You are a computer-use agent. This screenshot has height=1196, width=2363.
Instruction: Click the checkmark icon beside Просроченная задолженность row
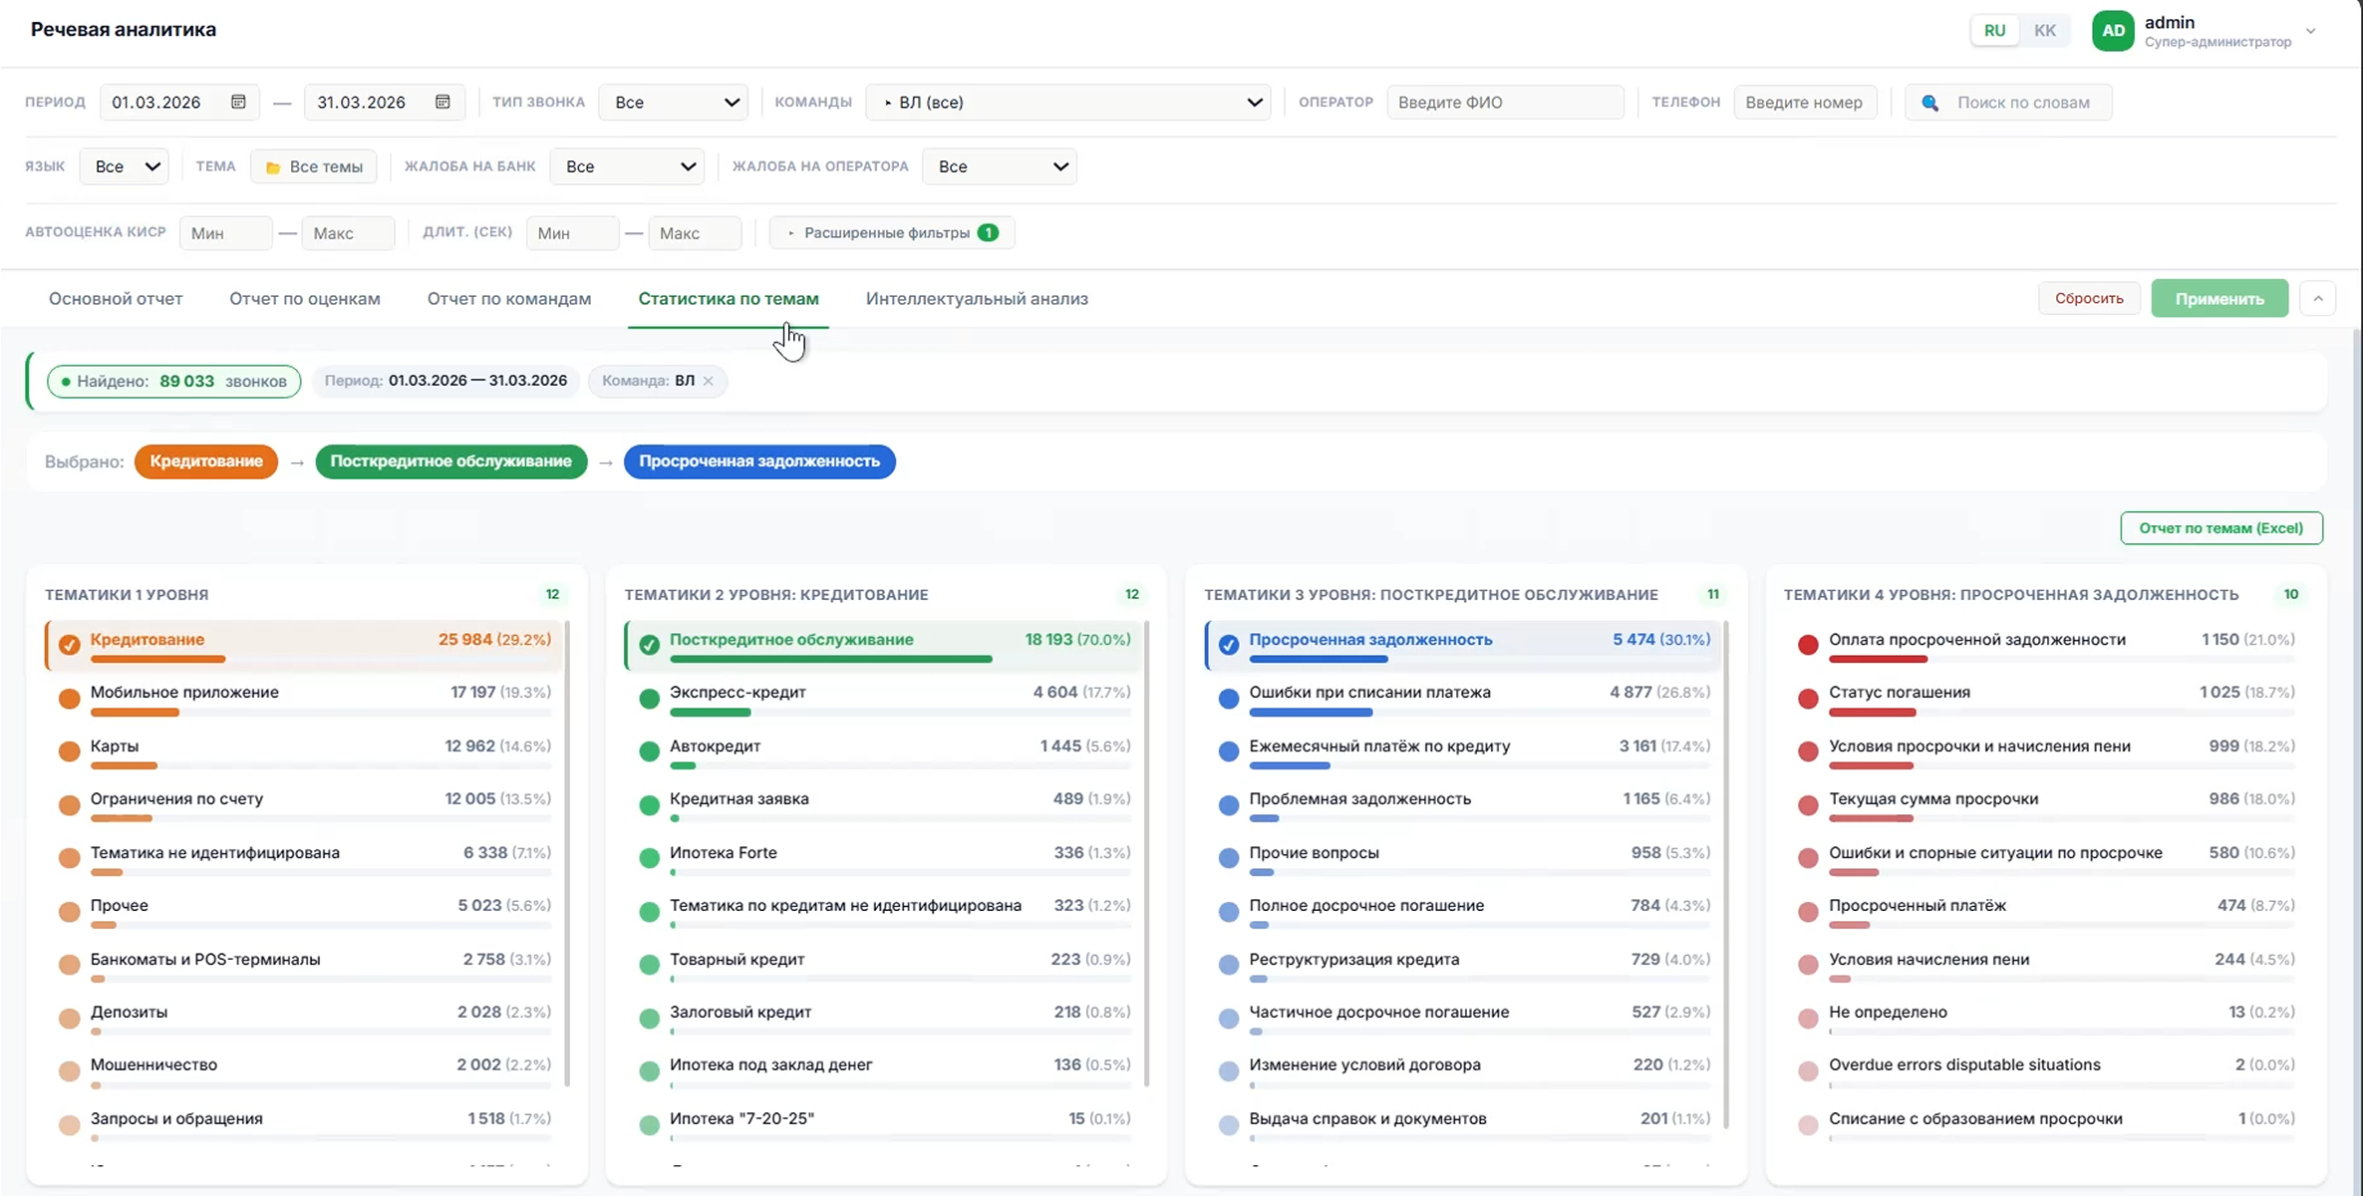click(x=1229, y=645)
